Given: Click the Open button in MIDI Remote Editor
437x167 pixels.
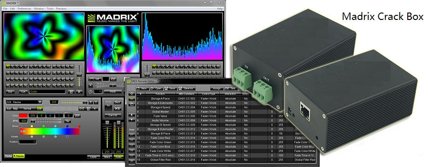Looking at the screenshot, I should click(156, 88).
